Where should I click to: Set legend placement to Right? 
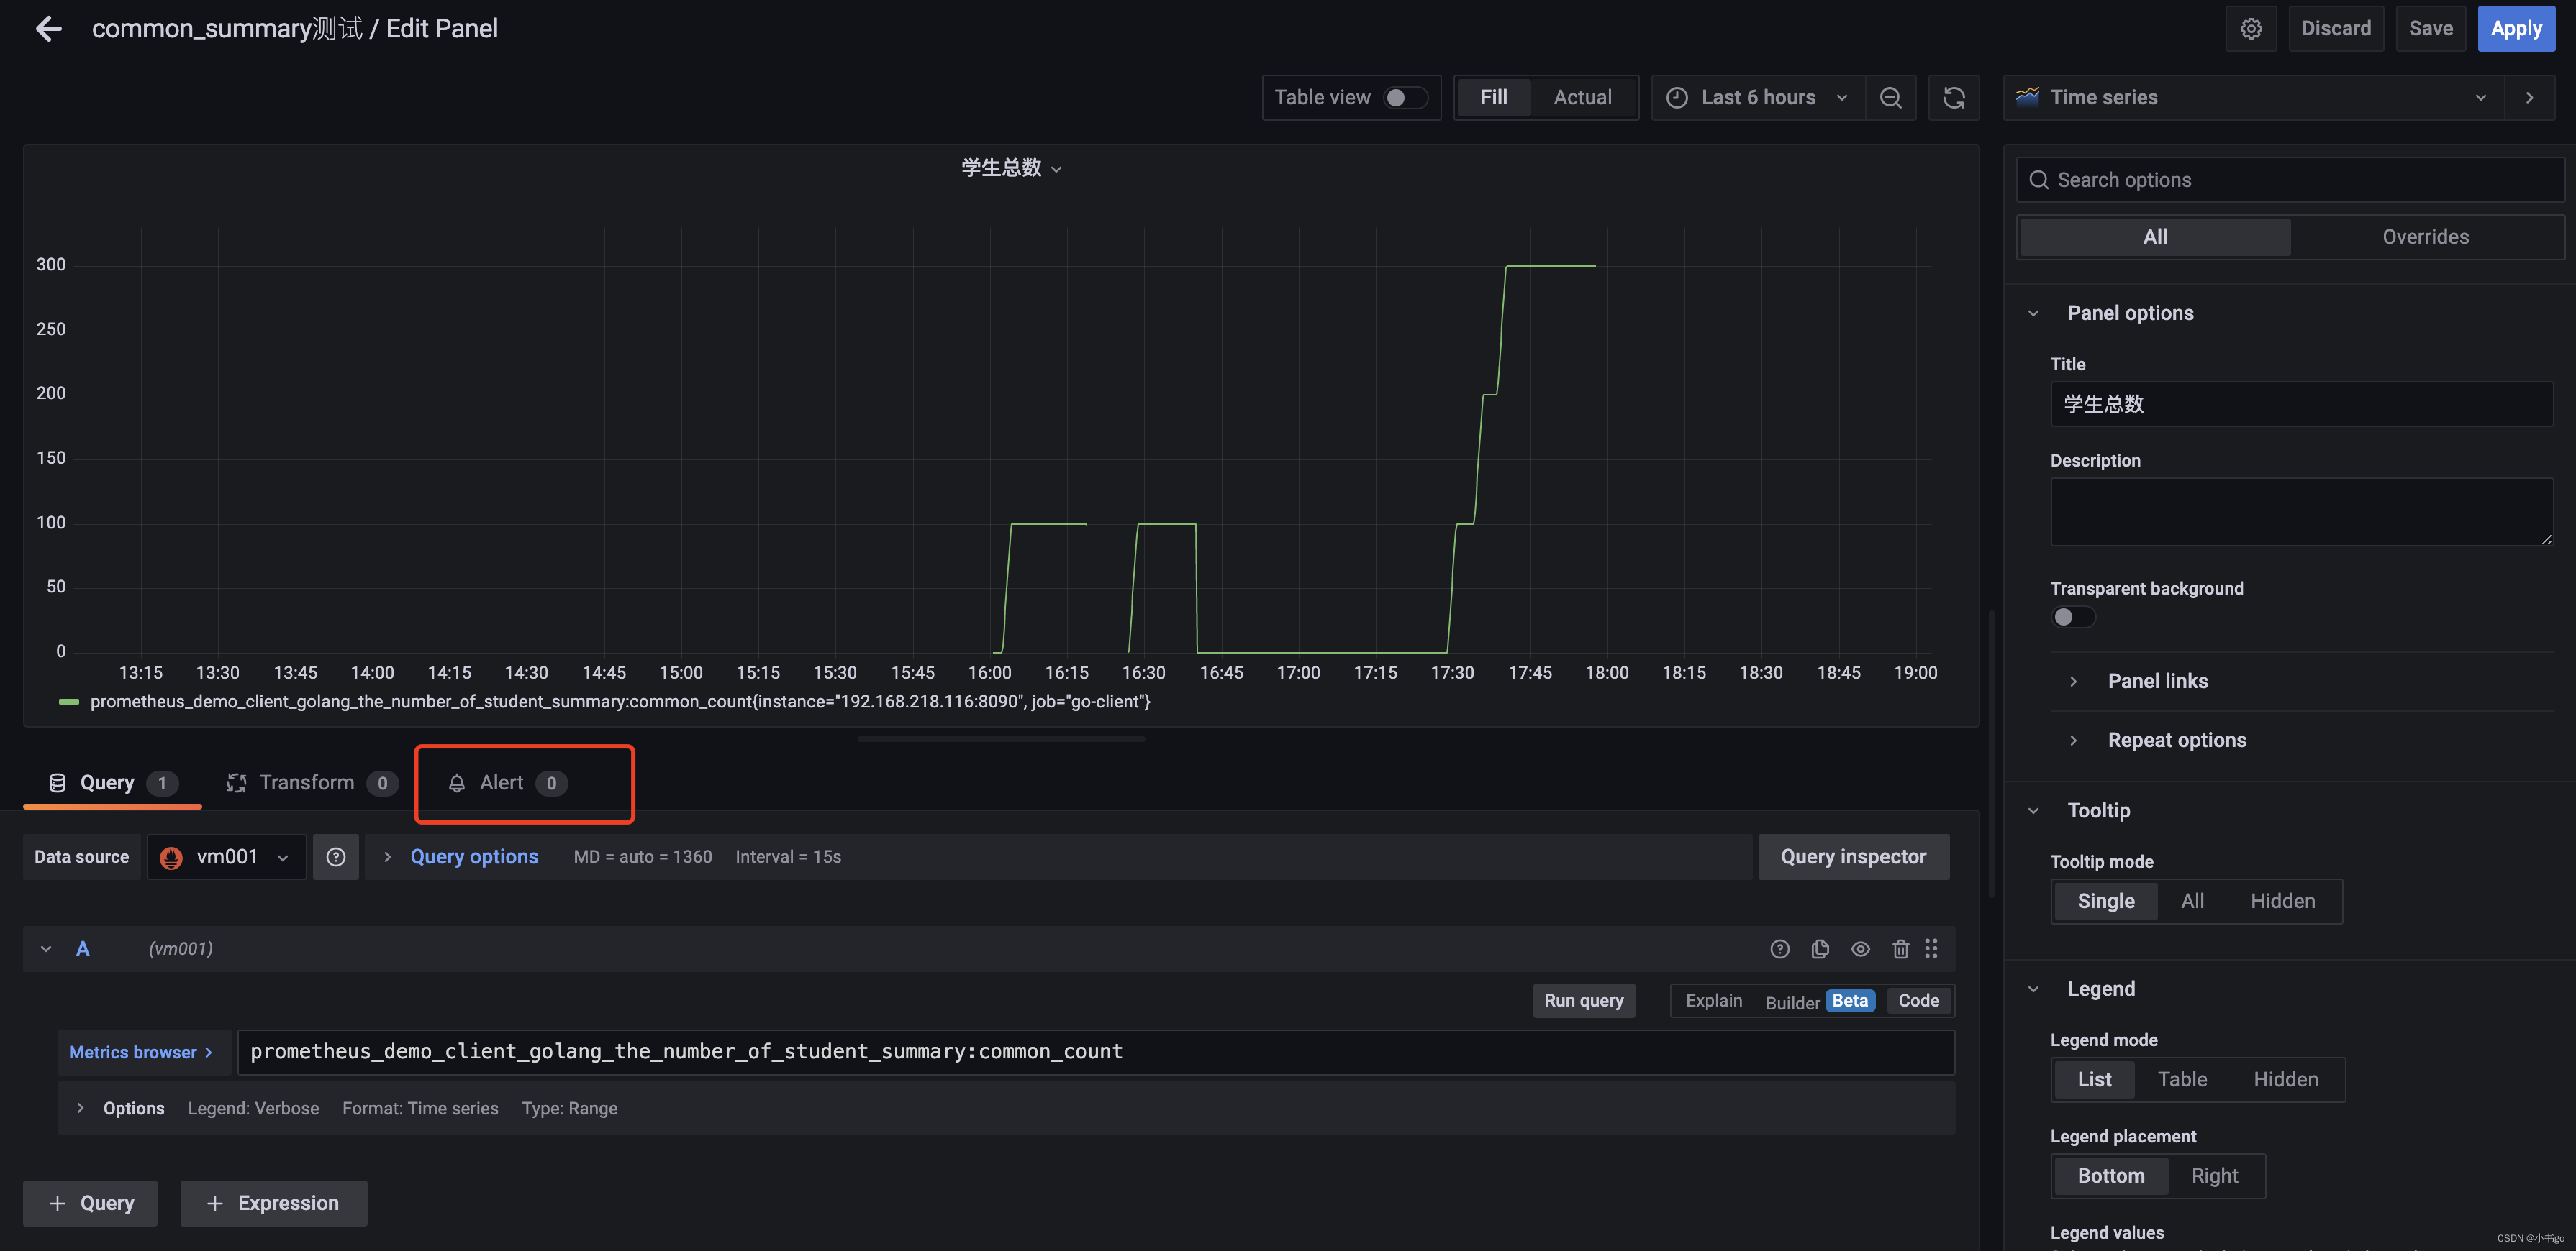tap(2214, 1176)
